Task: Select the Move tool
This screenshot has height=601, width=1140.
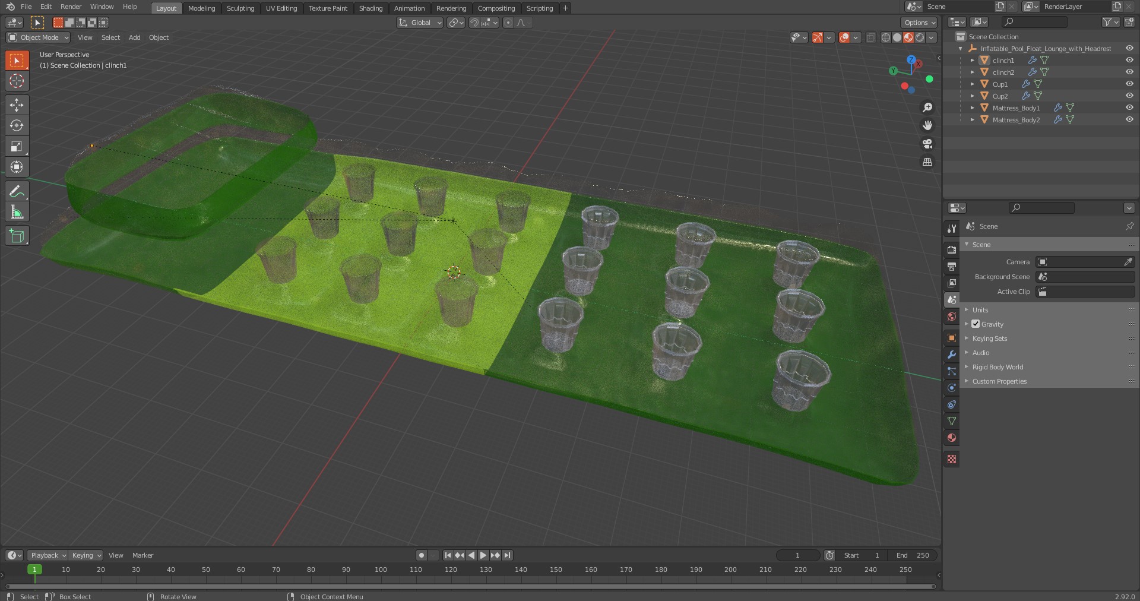Action: point(17,105)
